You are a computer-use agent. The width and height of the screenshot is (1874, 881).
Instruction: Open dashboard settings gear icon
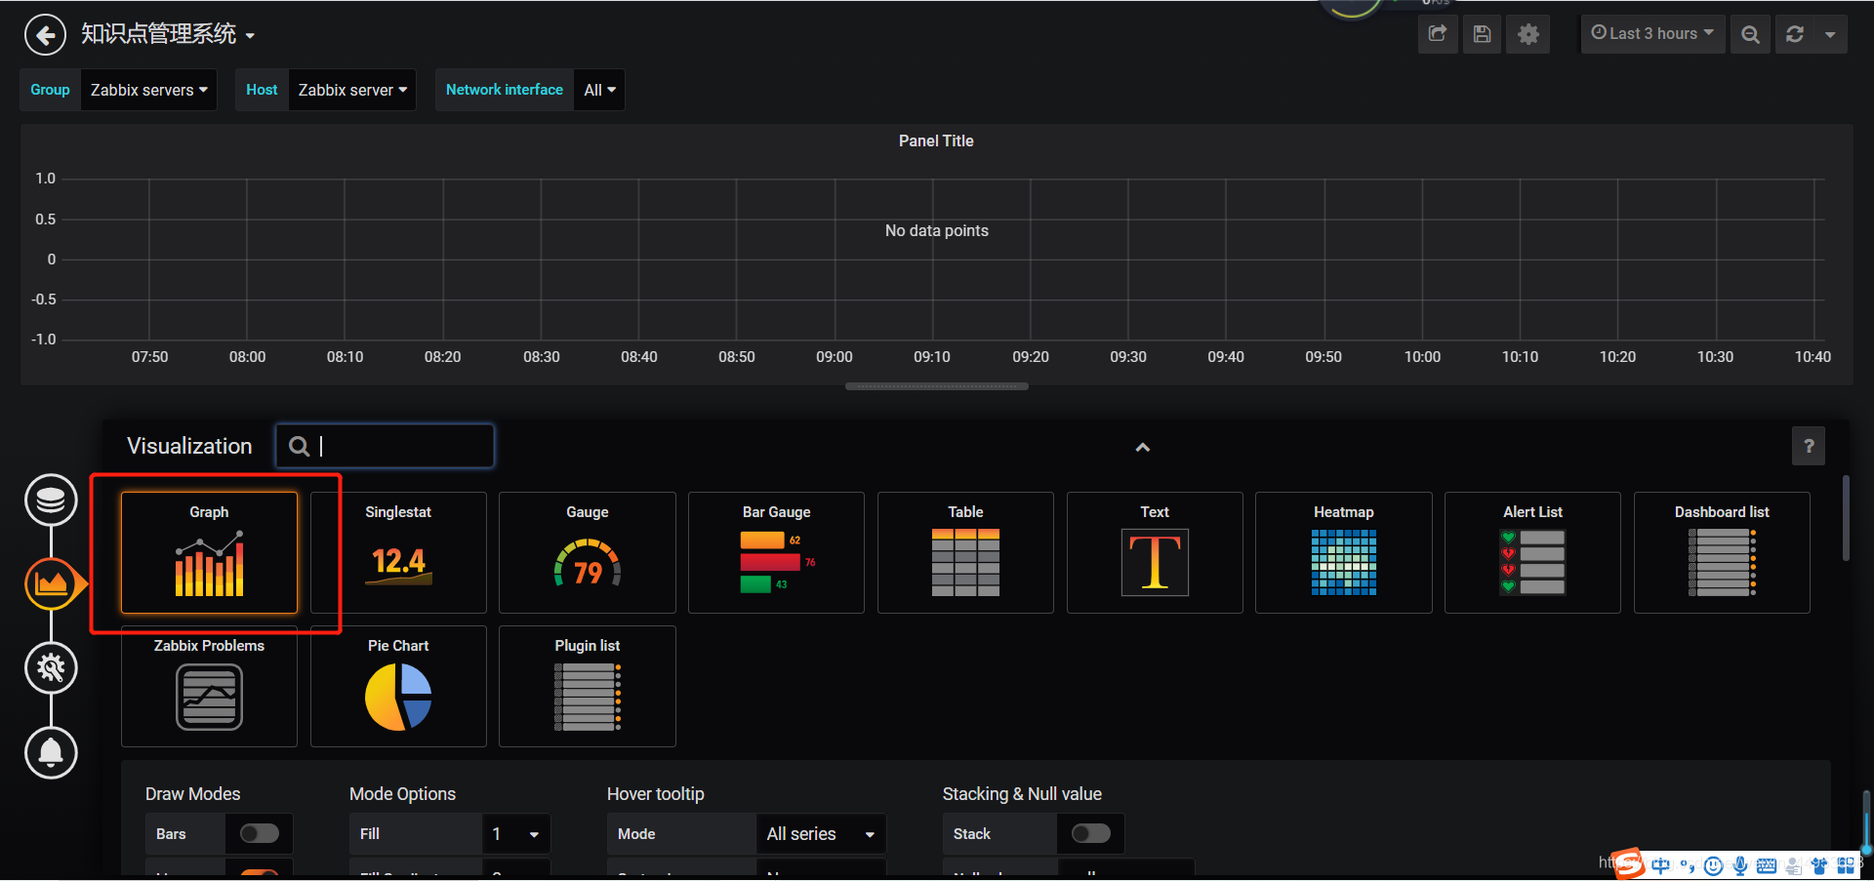point(1528,34)
